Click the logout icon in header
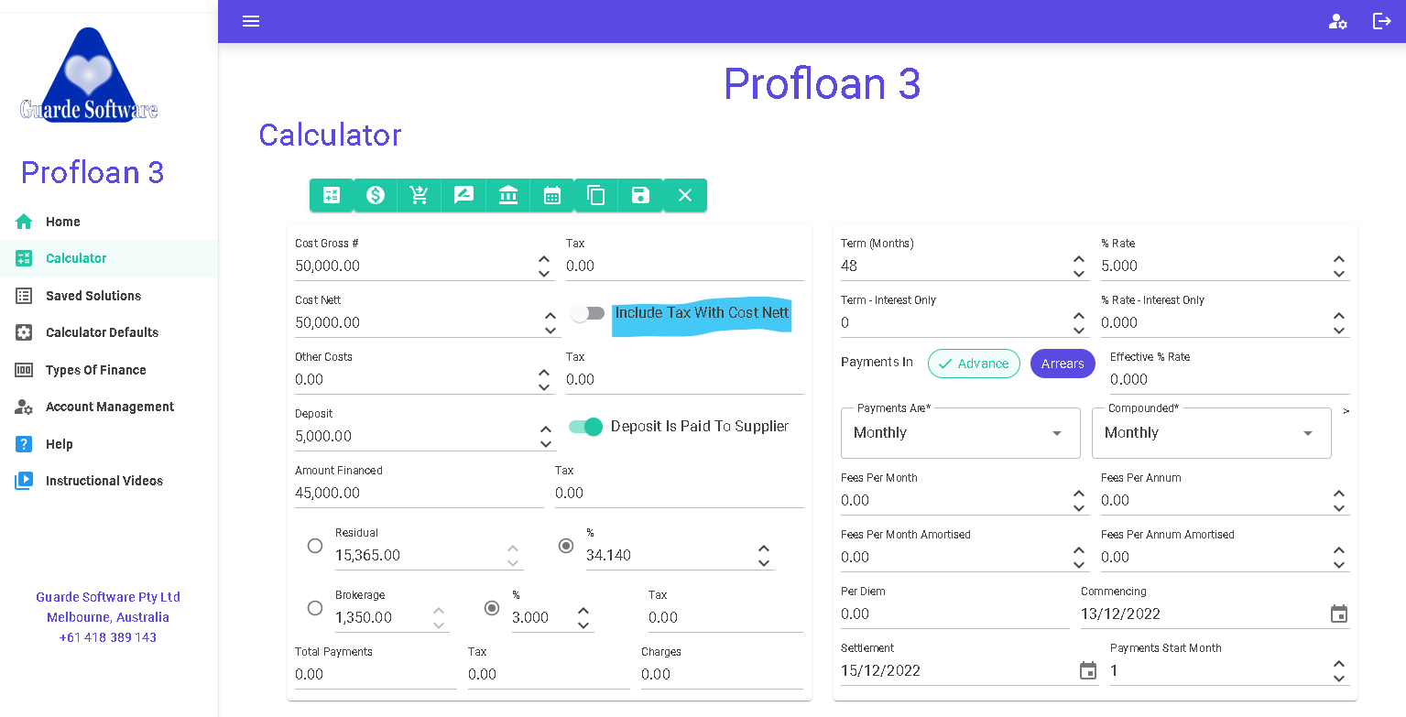The image size is (1406, 717). coord(1381,21)
